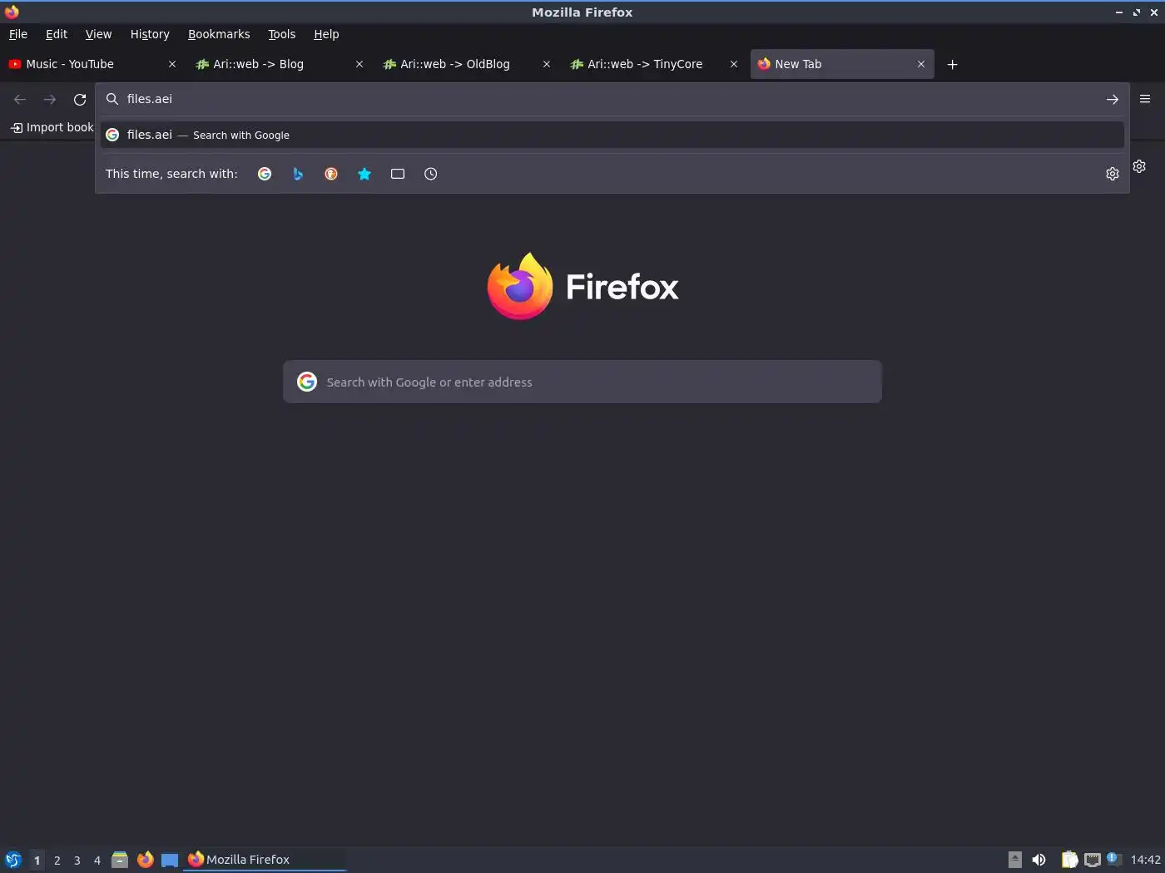Image resolution: width=1165 pixels, height=873 pixels.
Task: Close the Music - YouTube tab
Action: (172, 64)
